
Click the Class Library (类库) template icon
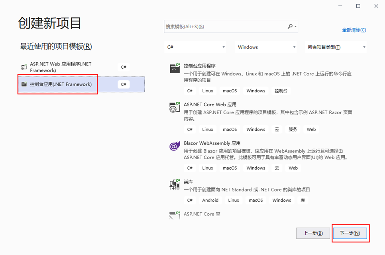point(175,185)
